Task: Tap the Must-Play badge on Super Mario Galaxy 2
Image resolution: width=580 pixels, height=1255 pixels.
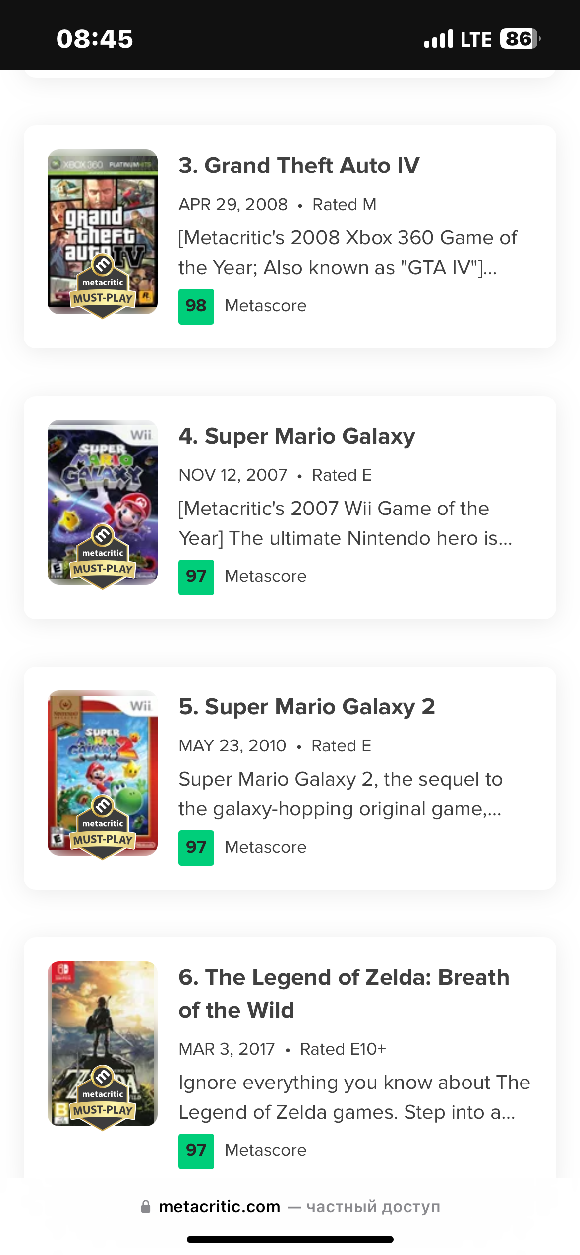Action: (103, 828)
